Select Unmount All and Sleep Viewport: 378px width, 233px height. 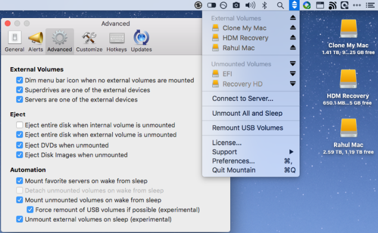(247, 113)
